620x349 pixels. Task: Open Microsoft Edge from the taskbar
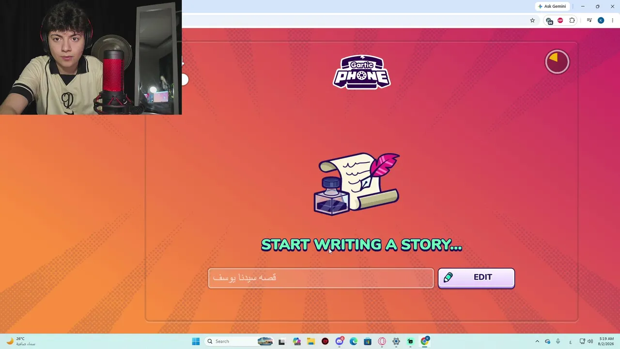coord(354,341)
